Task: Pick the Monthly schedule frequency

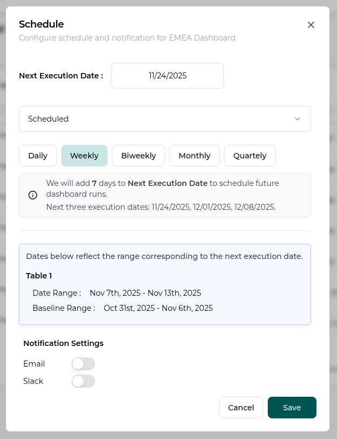Action: pos(194,156)
